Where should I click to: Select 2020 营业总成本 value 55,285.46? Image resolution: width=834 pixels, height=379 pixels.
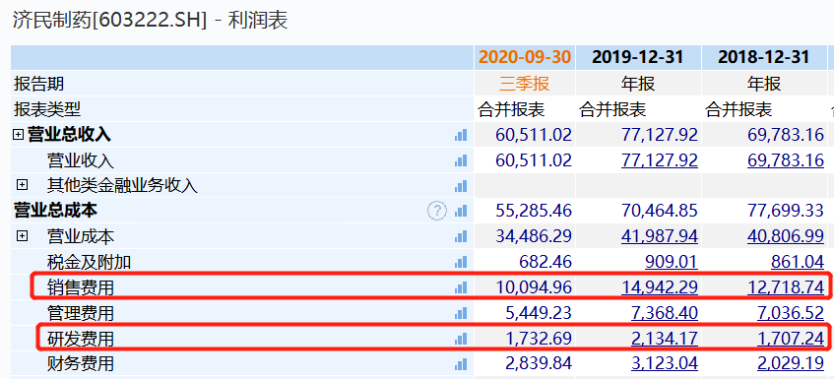(x=534, y=211)
